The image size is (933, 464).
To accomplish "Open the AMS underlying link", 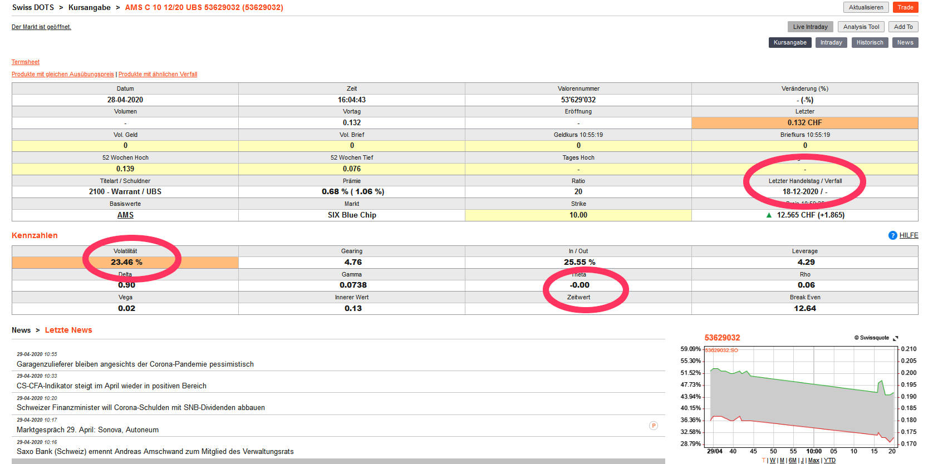I will 125,215.
